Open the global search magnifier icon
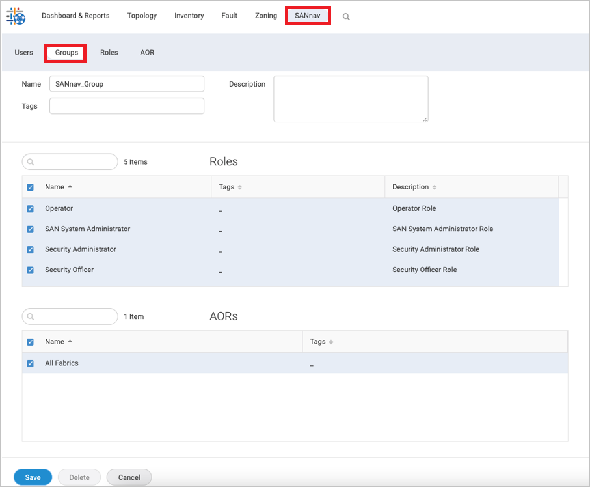Image resolution: width=590 pixels, height=487 pixels. [x=346, y=16]
